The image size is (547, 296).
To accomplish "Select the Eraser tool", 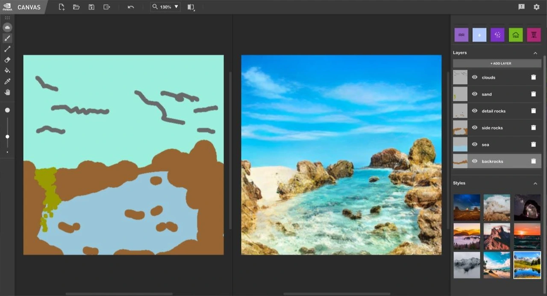I will coord(7,60).
